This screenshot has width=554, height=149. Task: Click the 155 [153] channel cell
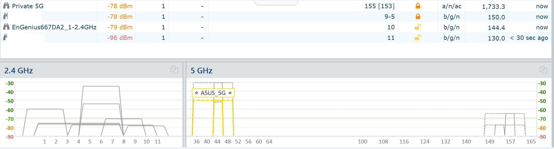coord(380,6)
